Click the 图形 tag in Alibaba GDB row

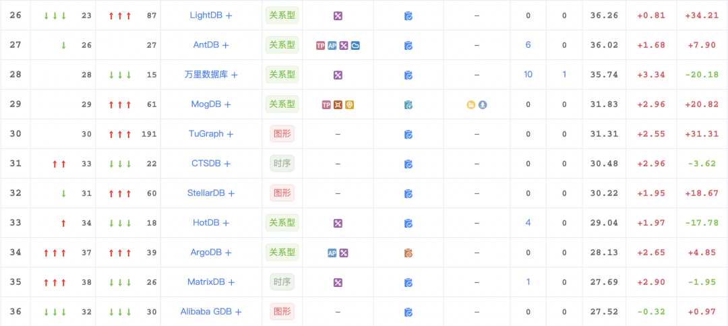tap(282, 312)
